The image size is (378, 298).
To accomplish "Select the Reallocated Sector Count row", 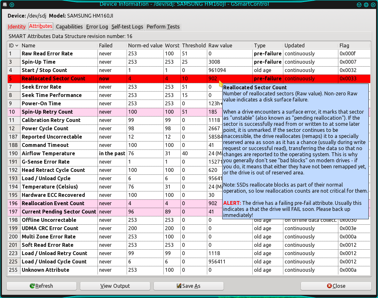I will pyautogui.click(x=189, y=79).
